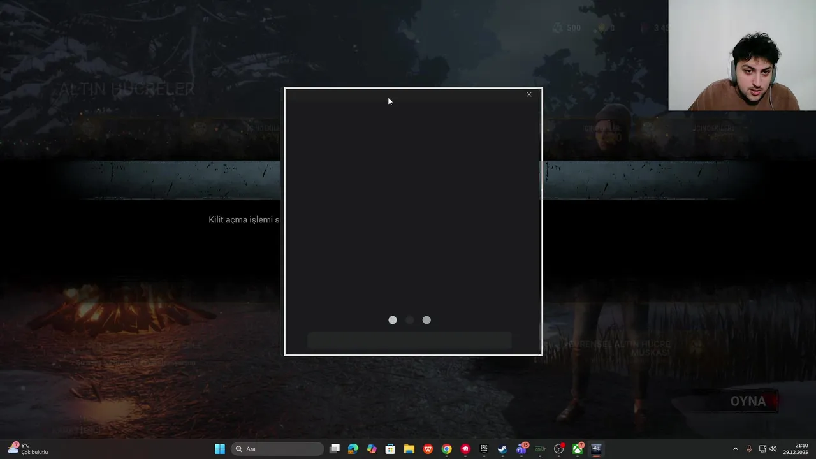Open the red round app on taskbar

[465, 449]
